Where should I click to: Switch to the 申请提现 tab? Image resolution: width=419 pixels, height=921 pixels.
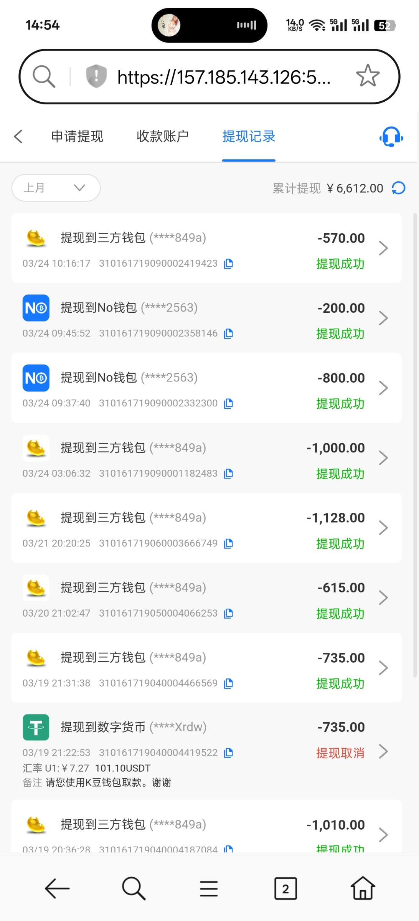coord(77,137)
